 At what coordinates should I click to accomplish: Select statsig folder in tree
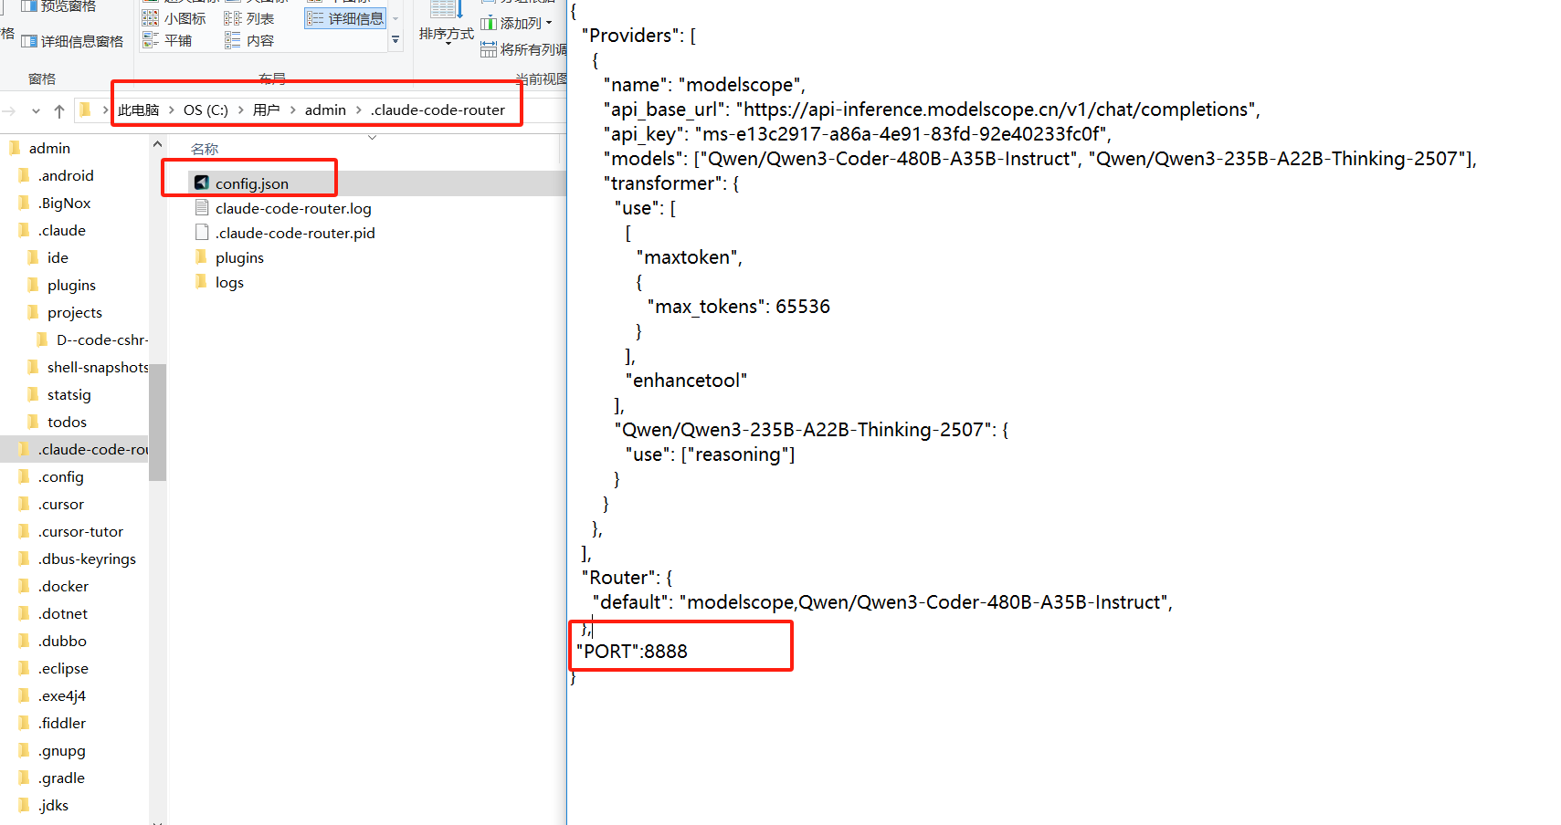tap(69, 394)
